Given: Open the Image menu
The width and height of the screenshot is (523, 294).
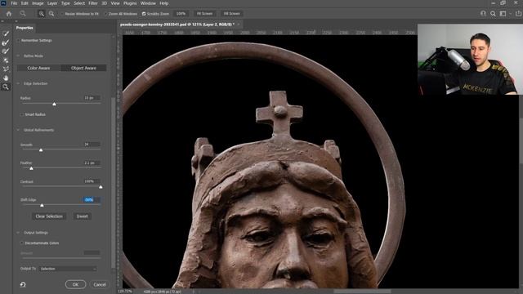Looking at the screenshot, I should [x=38, y=3].
